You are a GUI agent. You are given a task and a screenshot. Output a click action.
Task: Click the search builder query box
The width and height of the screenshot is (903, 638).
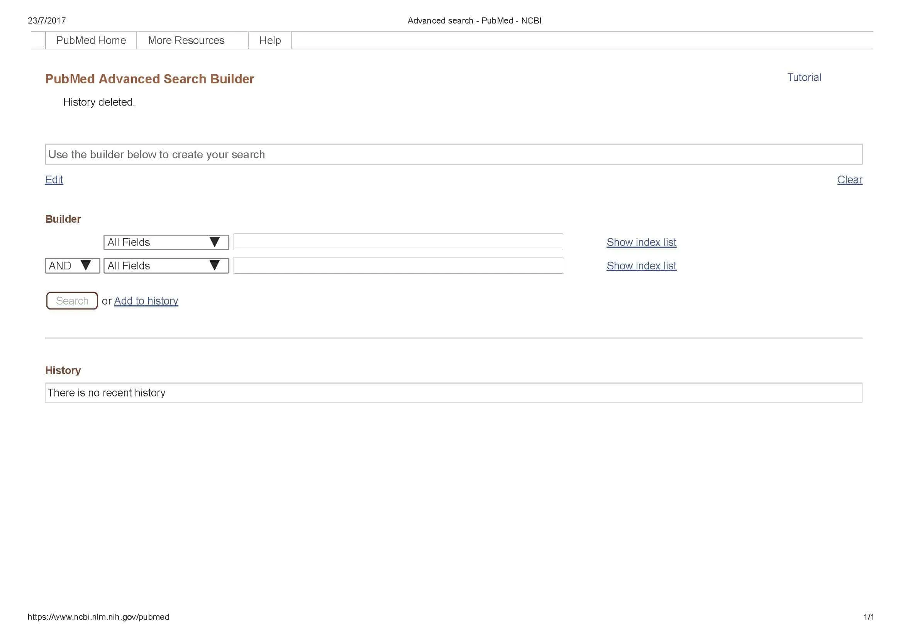pos(453,154)
